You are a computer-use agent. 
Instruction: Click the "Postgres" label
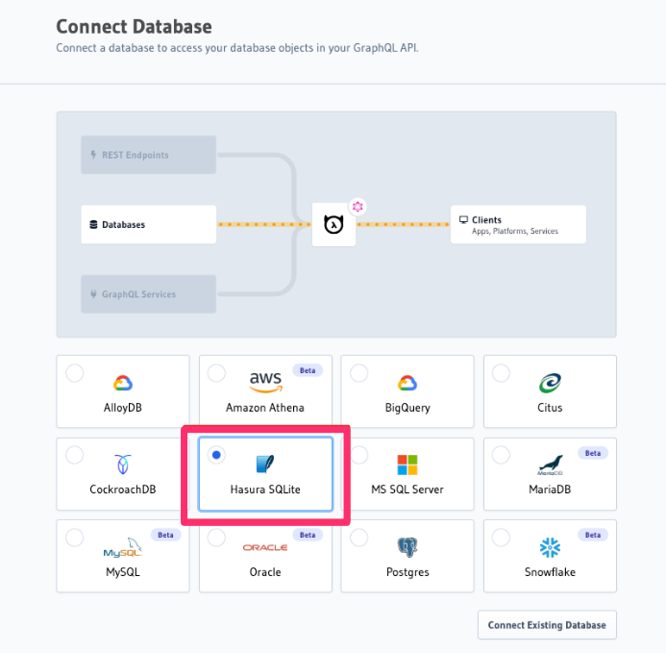point(407,572)
